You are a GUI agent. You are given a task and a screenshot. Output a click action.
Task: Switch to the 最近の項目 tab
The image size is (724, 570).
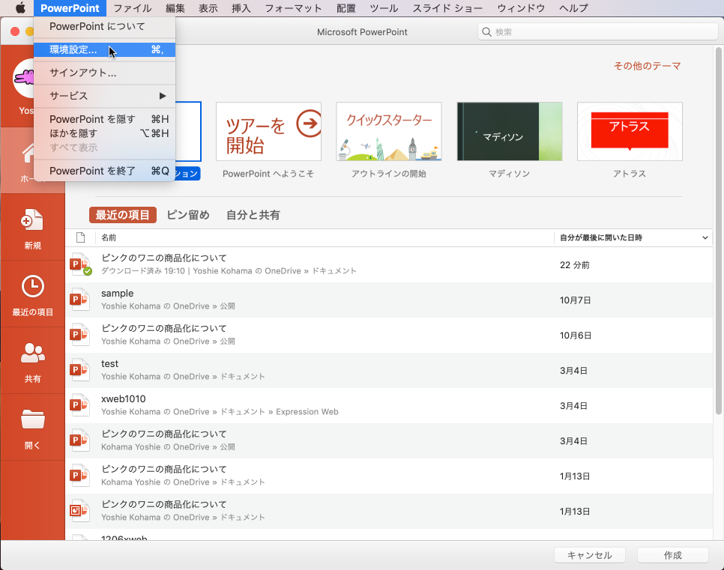(122, 215)
